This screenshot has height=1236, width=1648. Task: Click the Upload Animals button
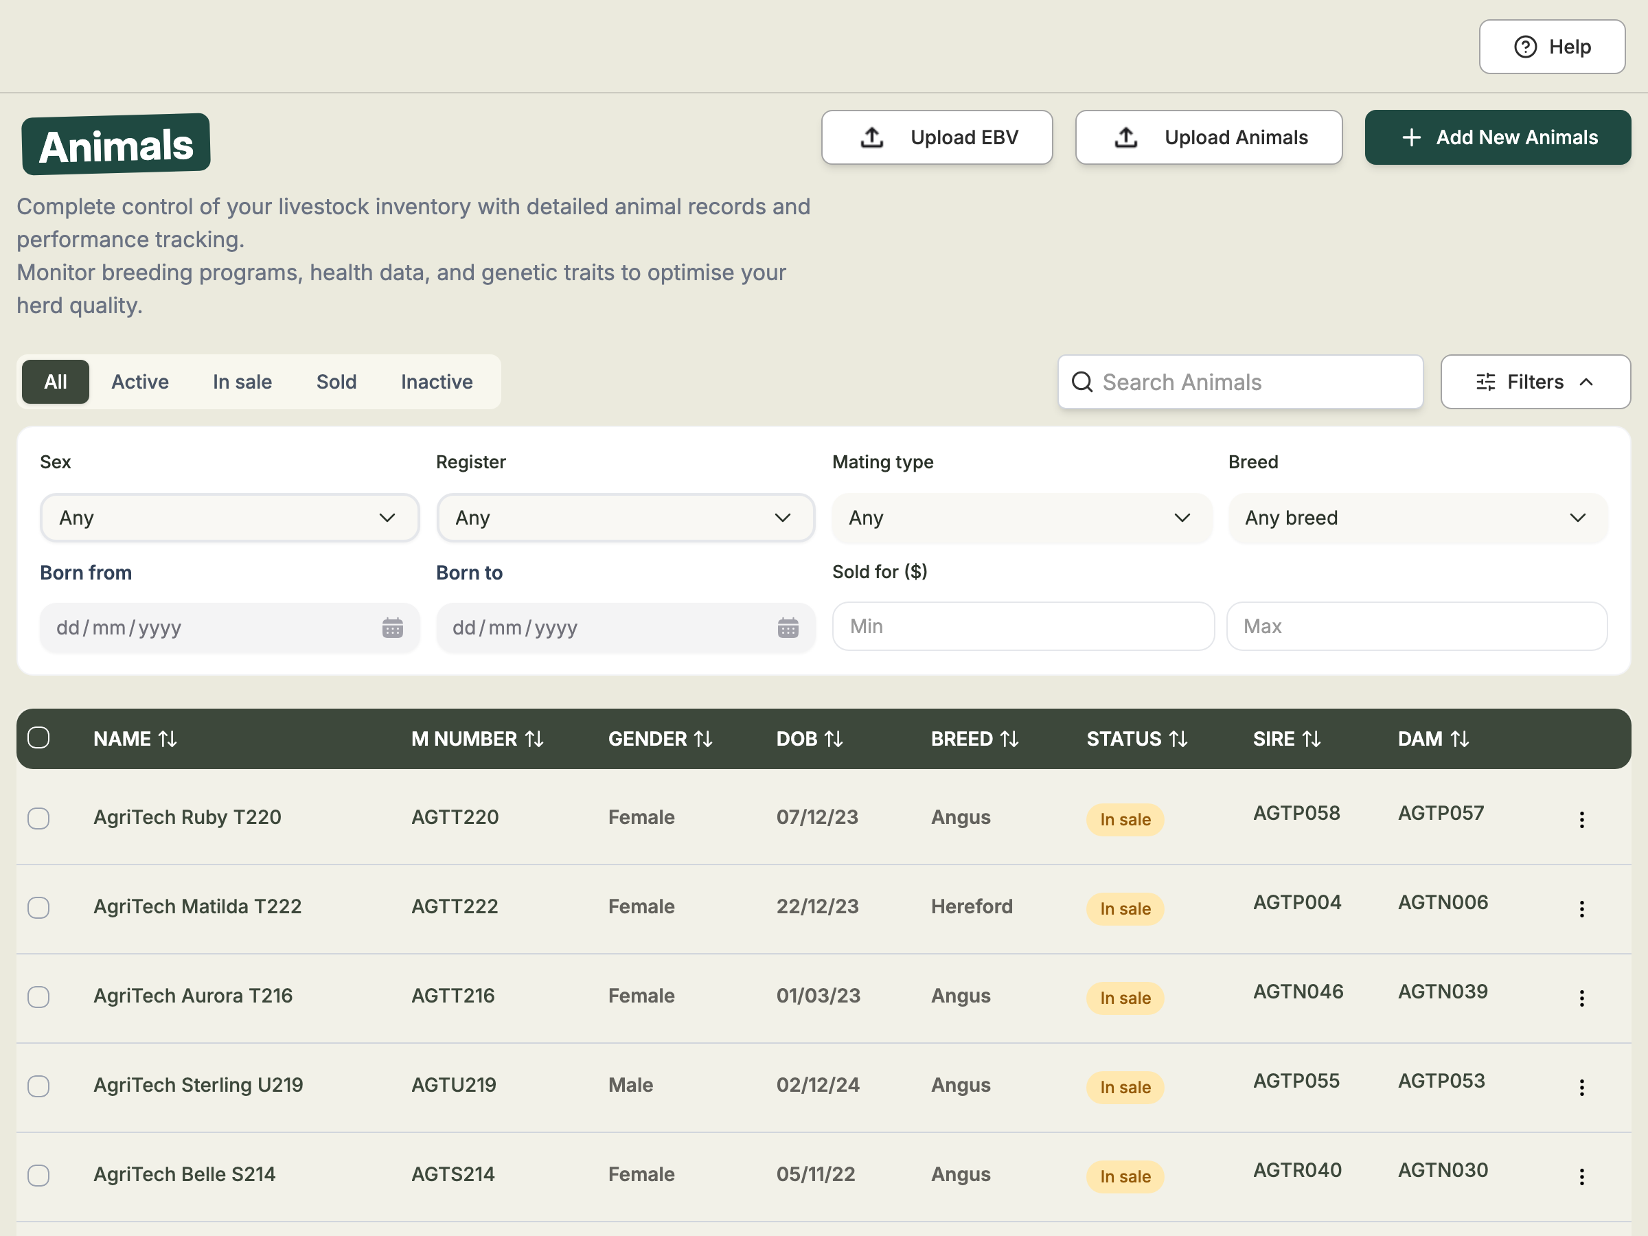click(x=1209, y=137)
